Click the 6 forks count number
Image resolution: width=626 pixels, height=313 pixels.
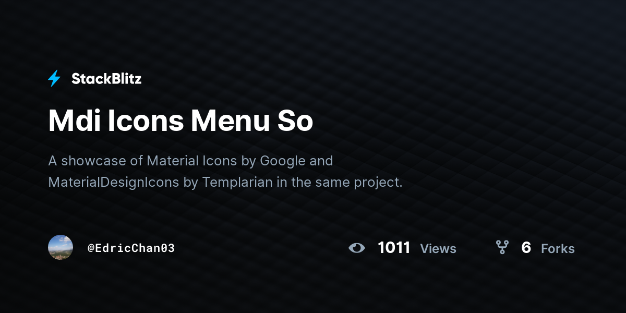point(526,248)
